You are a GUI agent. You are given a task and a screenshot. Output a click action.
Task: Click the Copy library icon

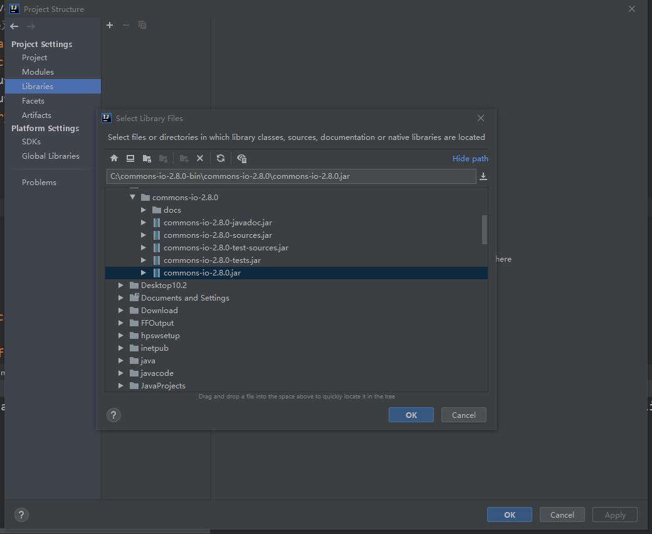click(x=142, y=25)
